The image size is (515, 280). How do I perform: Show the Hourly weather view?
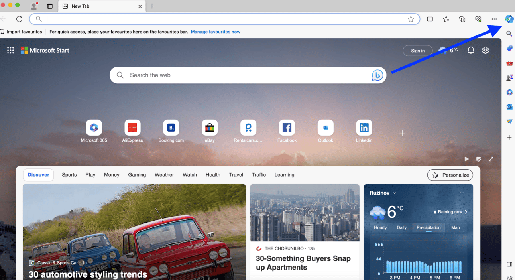380,227
